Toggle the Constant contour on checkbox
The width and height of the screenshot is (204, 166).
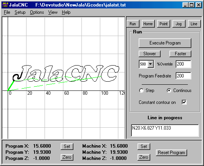[184, 102]
